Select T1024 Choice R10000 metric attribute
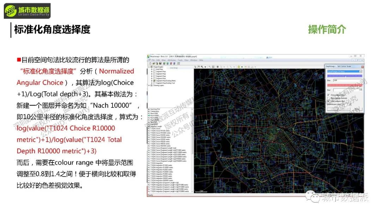 coord(161,133)
